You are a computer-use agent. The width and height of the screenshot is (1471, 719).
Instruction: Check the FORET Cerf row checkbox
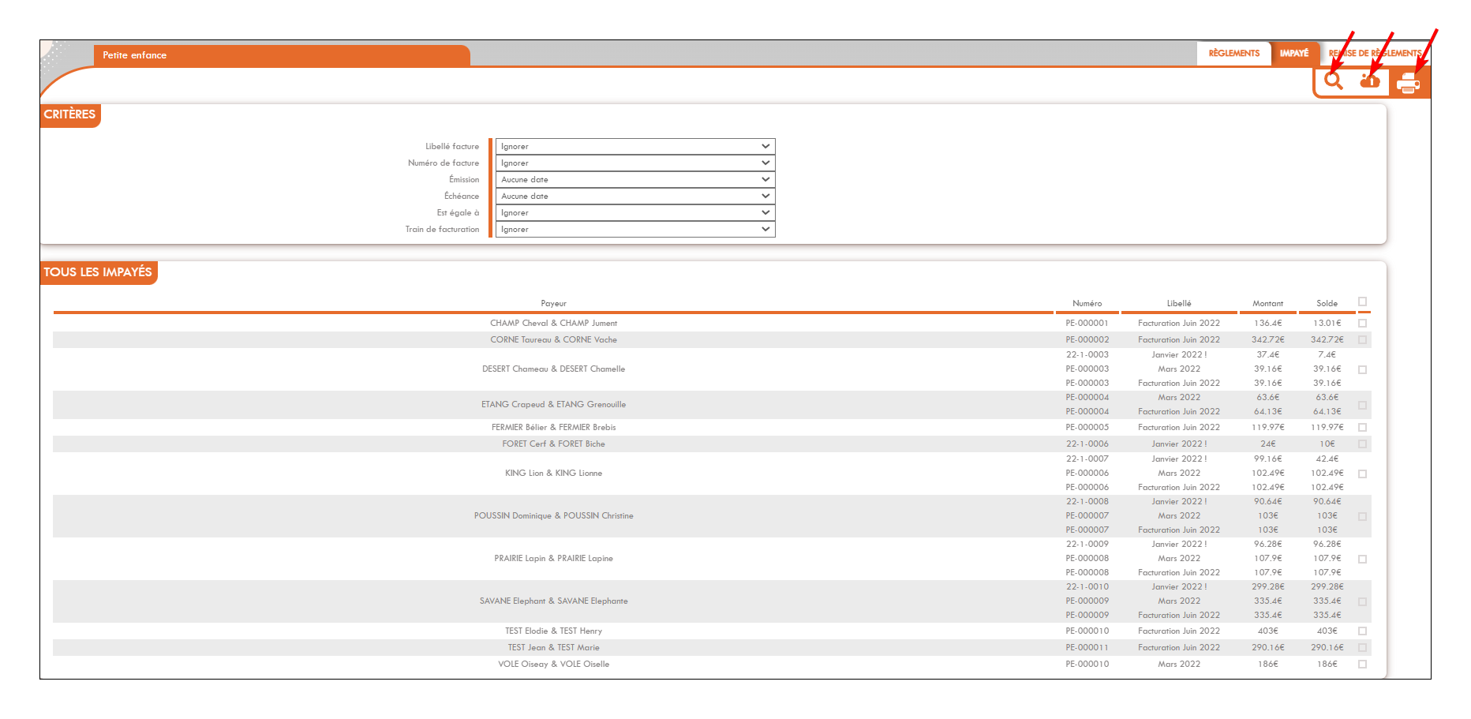(x=1362, y=444)
